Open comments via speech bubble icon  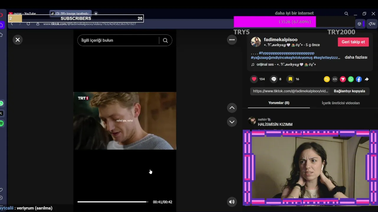[x=274, y=79]
